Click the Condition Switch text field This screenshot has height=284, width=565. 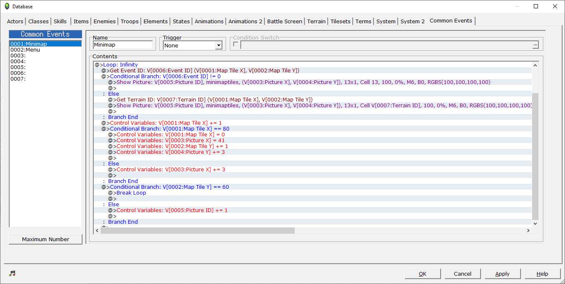(386, 45)
